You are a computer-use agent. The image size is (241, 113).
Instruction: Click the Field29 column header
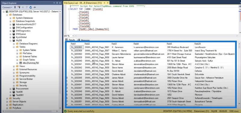[214, 44]
